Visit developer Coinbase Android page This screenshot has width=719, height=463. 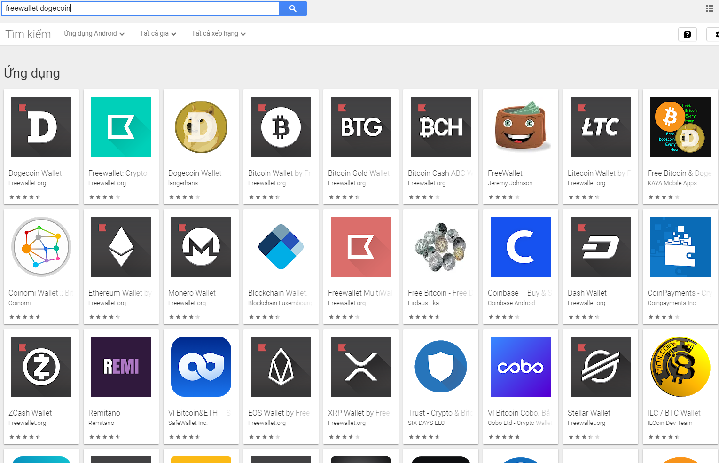511,303
